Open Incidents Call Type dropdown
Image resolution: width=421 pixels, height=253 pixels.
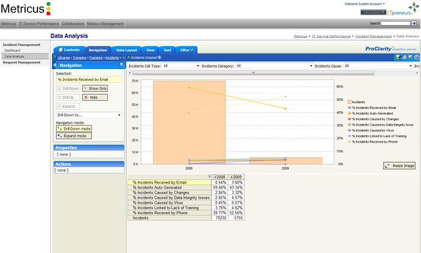182,66
